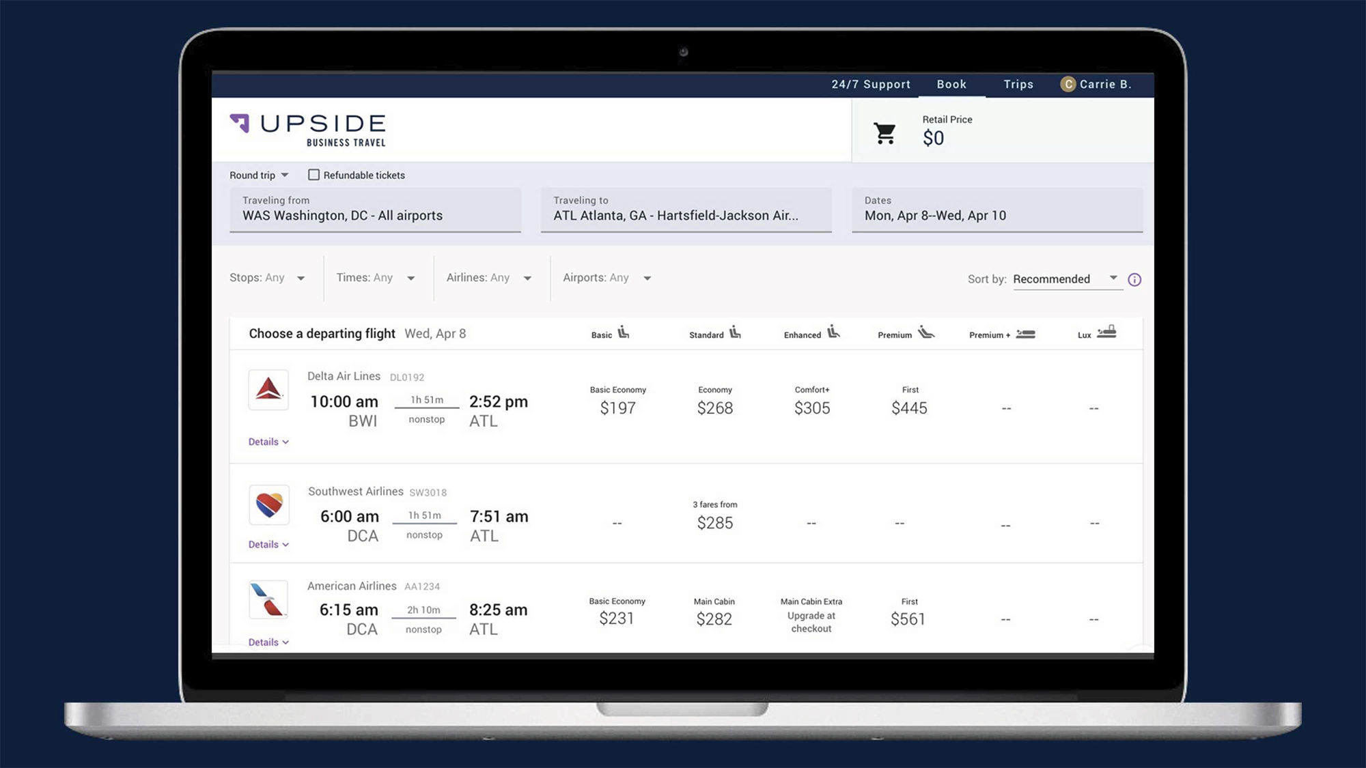1366x768 pixels.
Task: Click the Southwest 6:00 am departure time
Action: 350,517
